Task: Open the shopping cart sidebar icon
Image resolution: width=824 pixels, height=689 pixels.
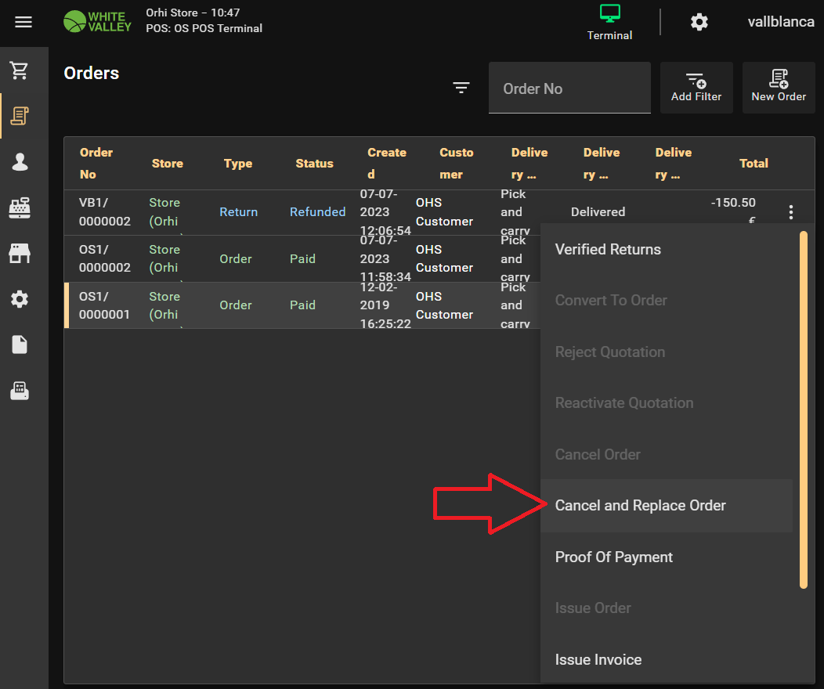Action: click(20, 70)
